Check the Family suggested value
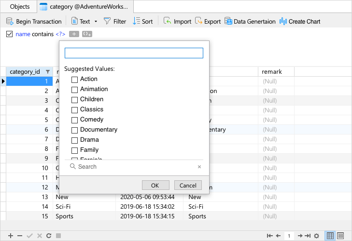This screenshot has width=352, height=241. [x=74, y=150]
